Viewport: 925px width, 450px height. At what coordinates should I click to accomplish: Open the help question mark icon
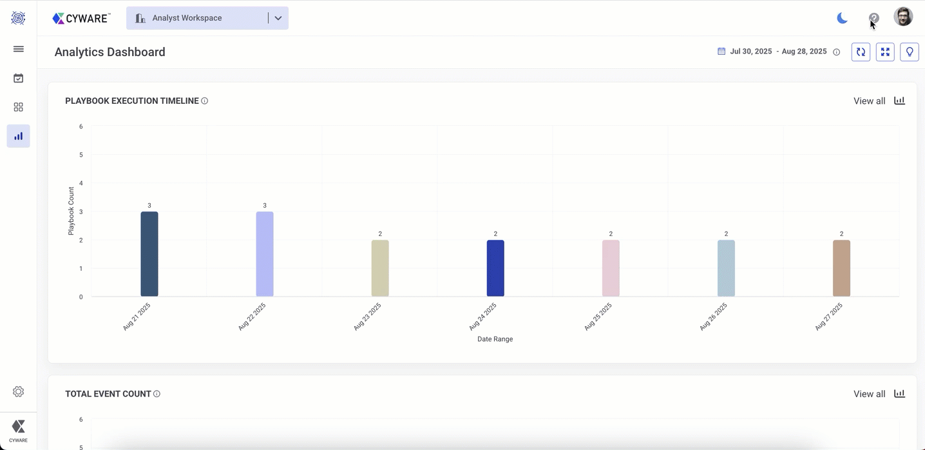point(873,18)
